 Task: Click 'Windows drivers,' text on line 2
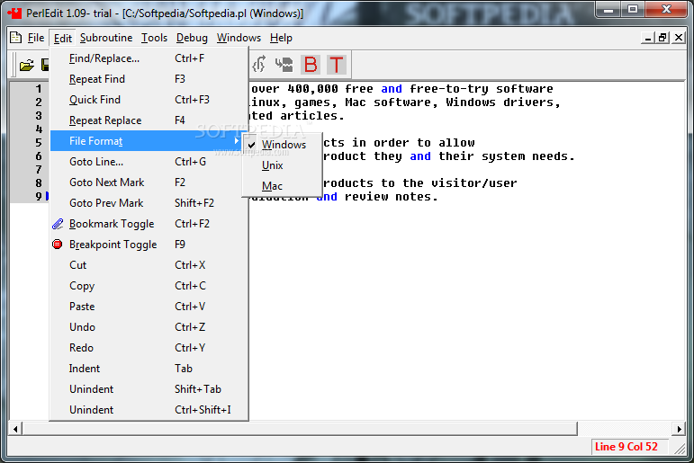[503, 102]
